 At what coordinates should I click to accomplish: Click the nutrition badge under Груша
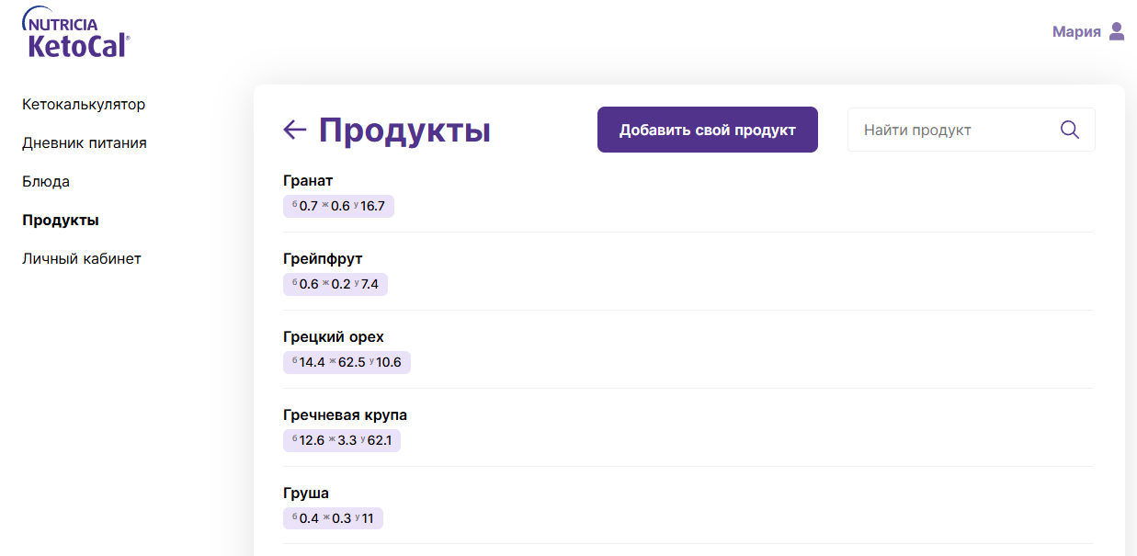point(333,518)
